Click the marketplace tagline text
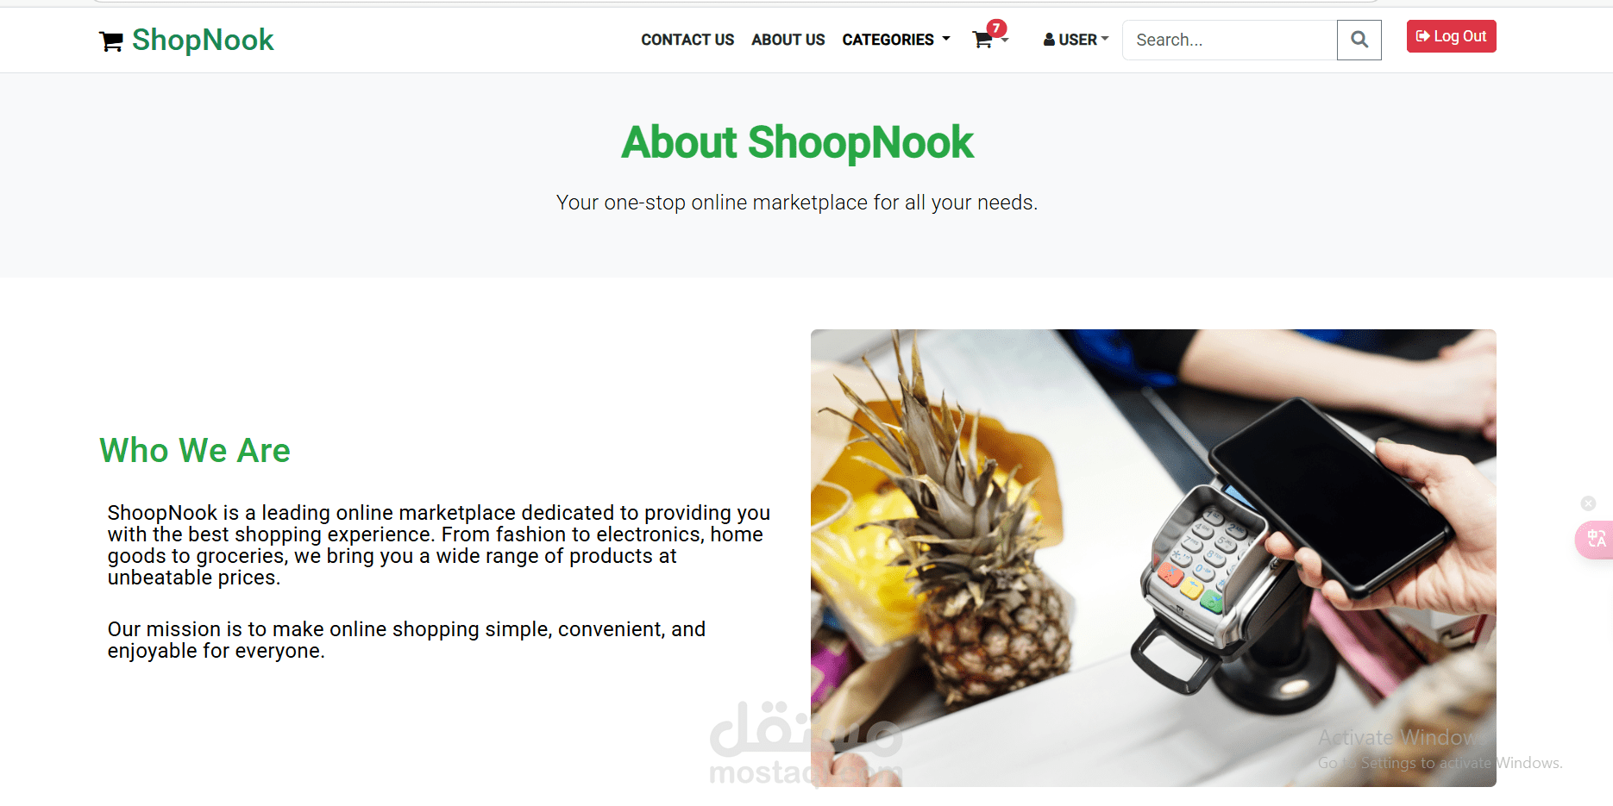 click(x=797, y=203)
